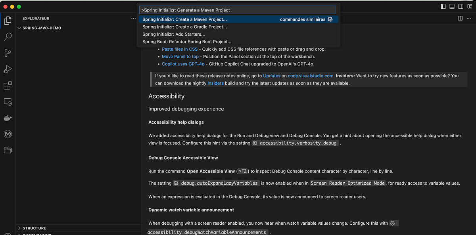The height and width of the screenshot is (235, 476).
Task: Collapse the SPRING-MVC-DEMO folder
Action: pos(19,28)
